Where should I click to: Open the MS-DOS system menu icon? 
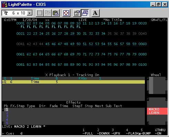[5, 4]
